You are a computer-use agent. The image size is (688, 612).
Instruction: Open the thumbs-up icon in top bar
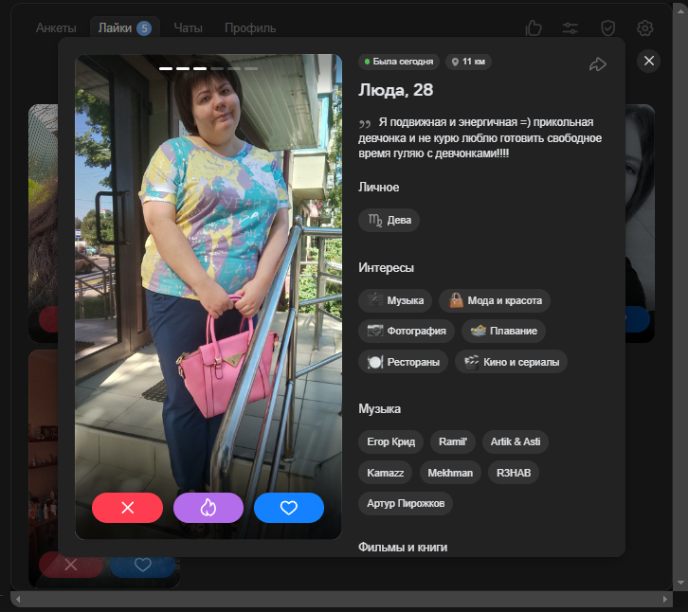pyautogui.click(x=534, y=28)
